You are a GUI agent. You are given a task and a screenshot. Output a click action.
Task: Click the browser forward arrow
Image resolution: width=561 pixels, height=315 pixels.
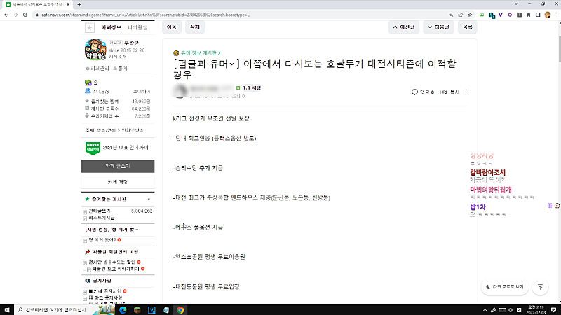[15, 15]
